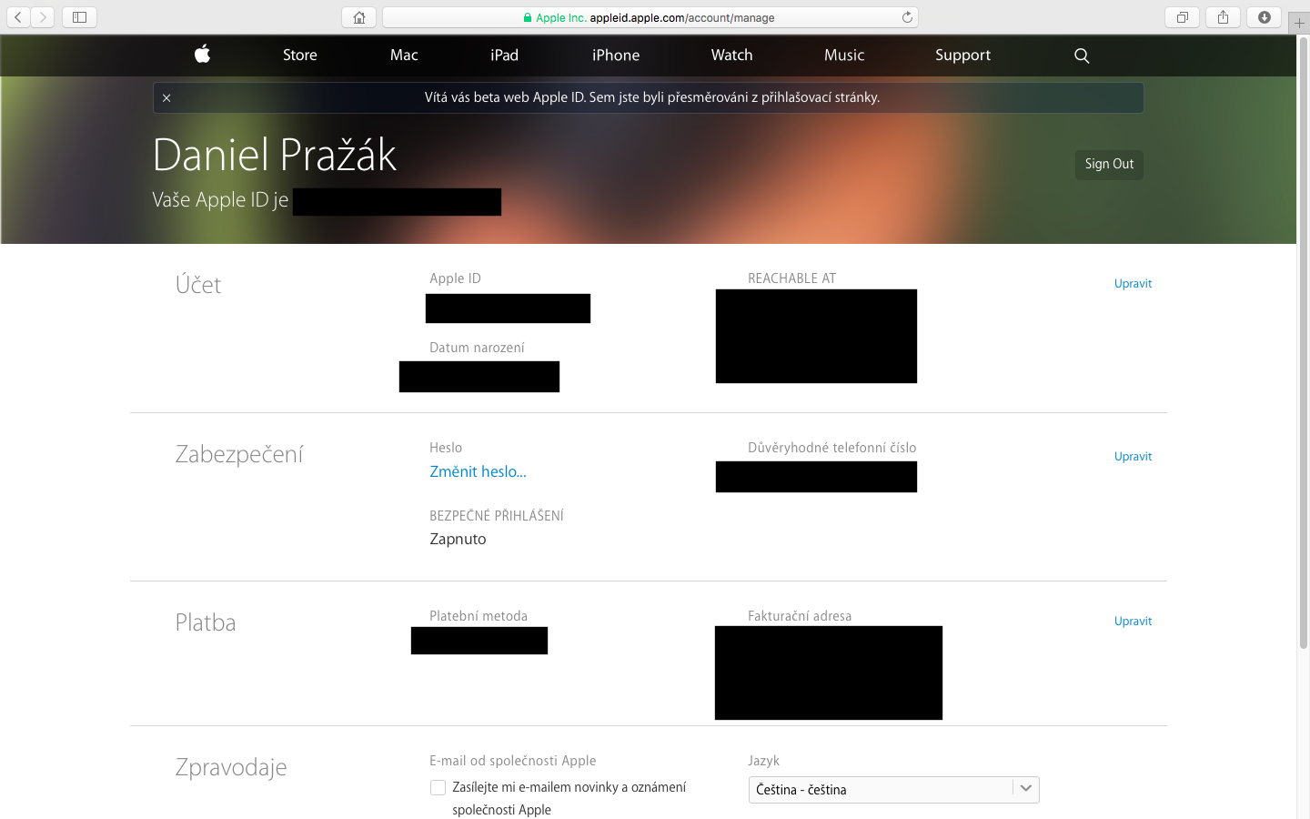The width and height of the screenshot is (1310, 819).
Task: Open the iPad menu item
Action: pos(504,55)
